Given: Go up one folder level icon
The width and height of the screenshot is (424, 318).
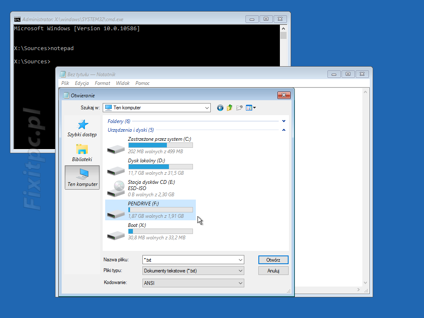Looking at the screenshot, I should tap(229, 108).
